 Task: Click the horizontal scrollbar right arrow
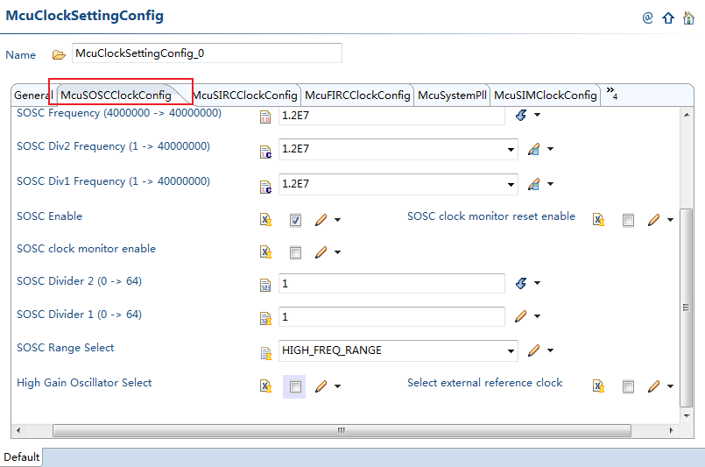(671, 430)
